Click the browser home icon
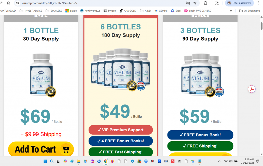263x166 pixels. pyautogui.click(x=8, y=3)
